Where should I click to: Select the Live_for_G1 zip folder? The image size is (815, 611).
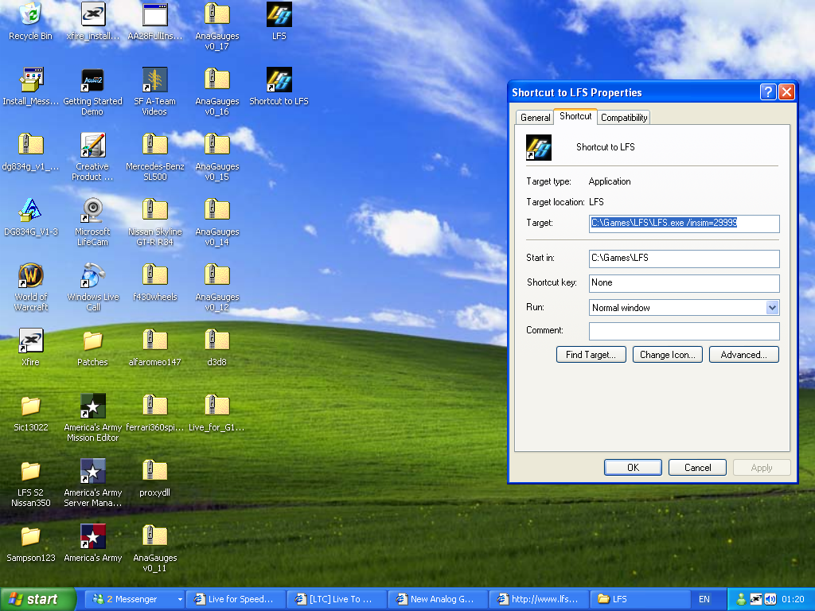pyautogui.click(x=217, y=413)
